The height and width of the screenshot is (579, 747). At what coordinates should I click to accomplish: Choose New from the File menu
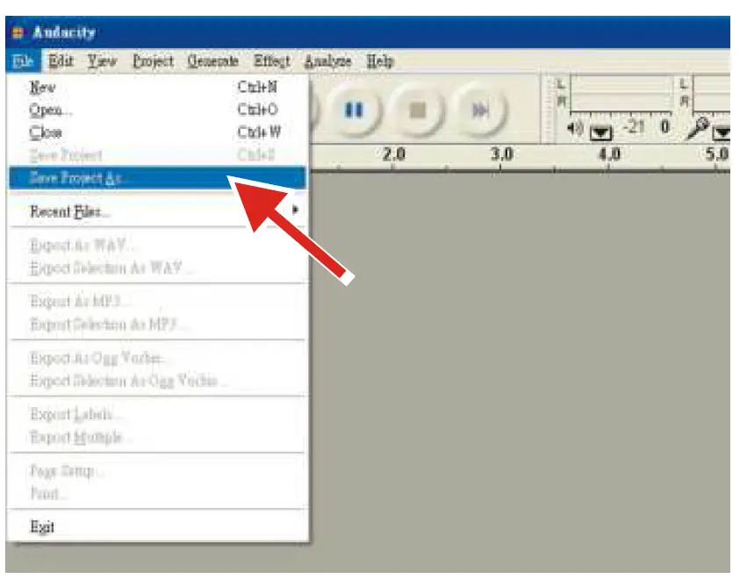coord(157,87)
